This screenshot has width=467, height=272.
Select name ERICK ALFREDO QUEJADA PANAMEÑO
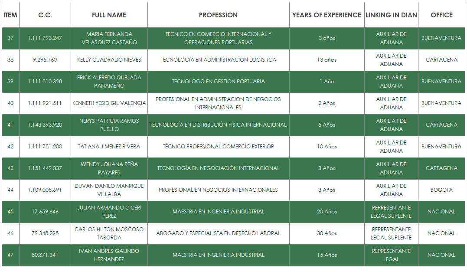[x=109, y=82]
